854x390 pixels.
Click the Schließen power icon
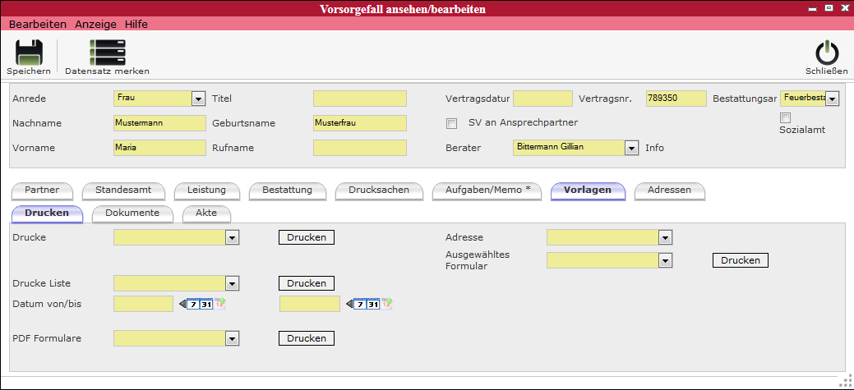click(x=826, y=53)
